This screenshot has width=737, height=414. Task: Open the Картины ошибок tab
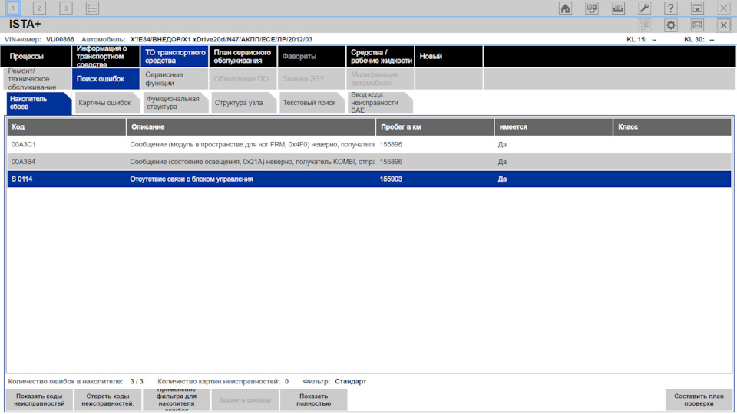click(107, 103)
